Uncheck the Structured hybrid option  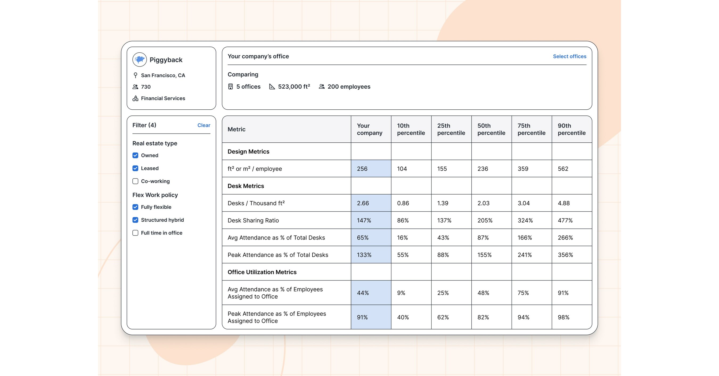135,220
